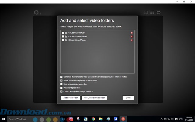Disable Collect anonymous usage statistics
The image size is (195, 122).
point(61,91)
